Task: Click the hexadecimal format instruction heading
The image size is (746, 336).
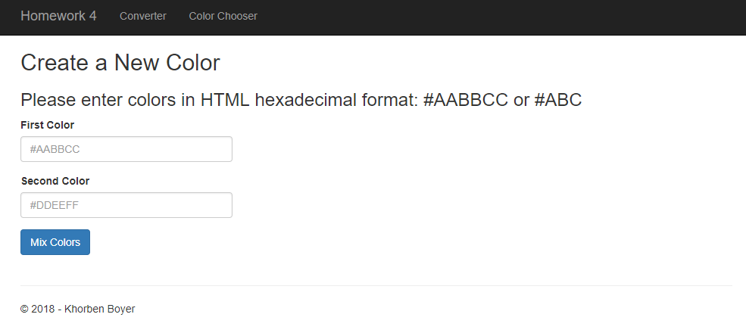Action: [301, 101]
